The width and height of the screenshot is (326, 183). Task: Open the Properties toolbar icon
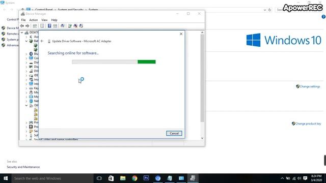[x=42, y=26]
